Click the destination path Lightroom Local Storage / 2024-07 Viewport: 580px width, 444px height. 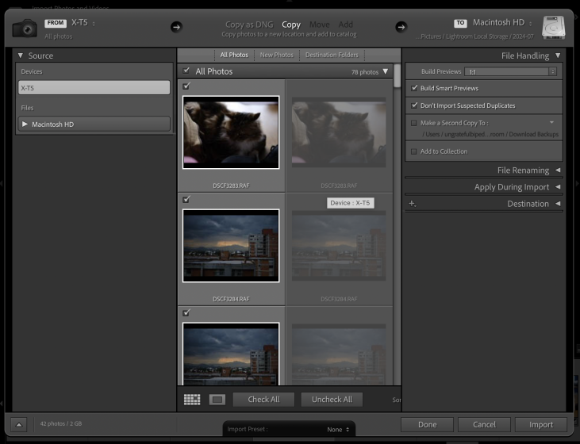point(474,36)
